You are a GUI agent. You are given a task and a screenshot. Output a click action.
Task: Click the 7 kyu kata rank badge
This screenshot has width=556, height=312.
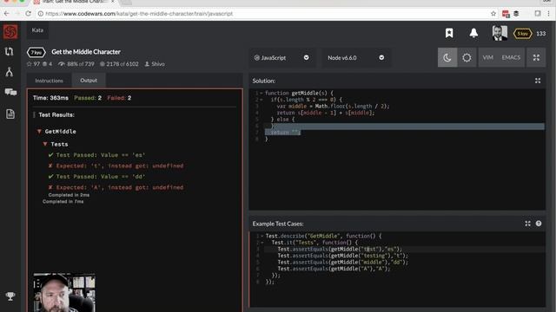click(36, 52)
